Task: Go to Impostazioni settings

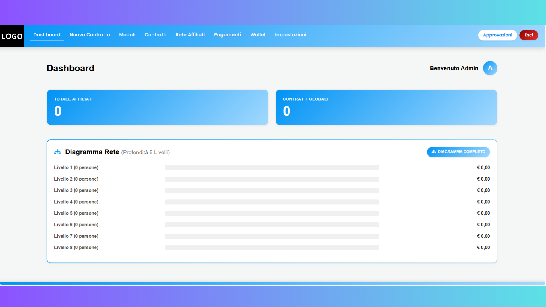Action: click(x=290, y=35)
